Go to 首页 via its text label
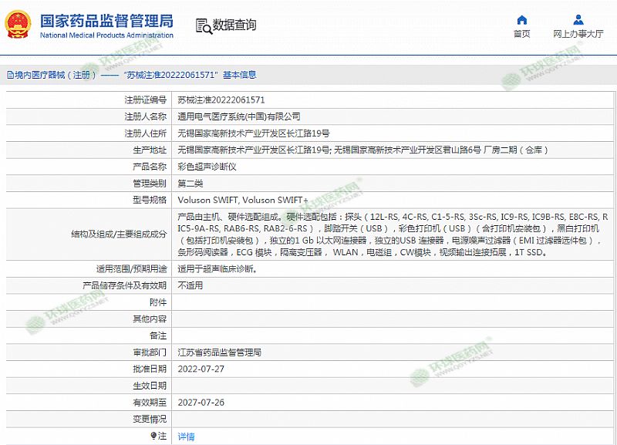Viewport: 617px width, 445px height. (522, 34)
